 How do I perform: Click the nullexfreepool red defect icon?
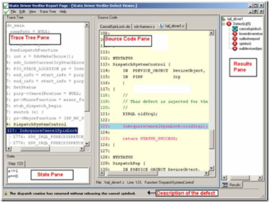tap(235, 39)
